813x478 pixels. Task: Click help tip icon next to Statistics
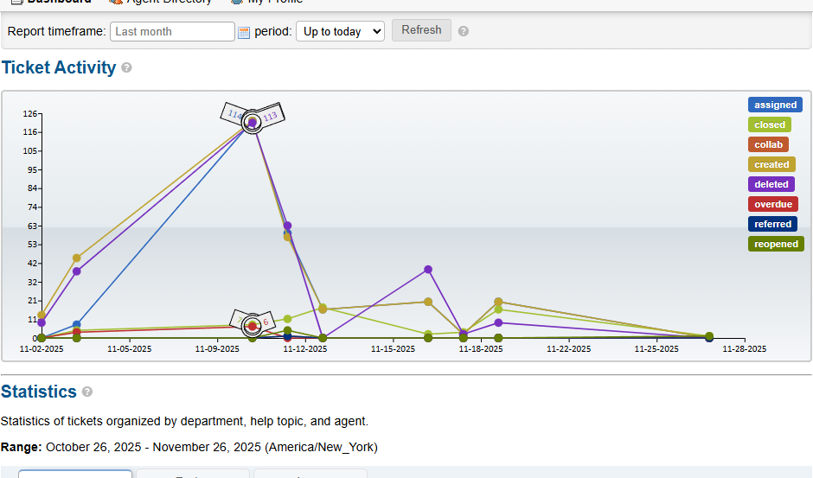coord(87,392)
